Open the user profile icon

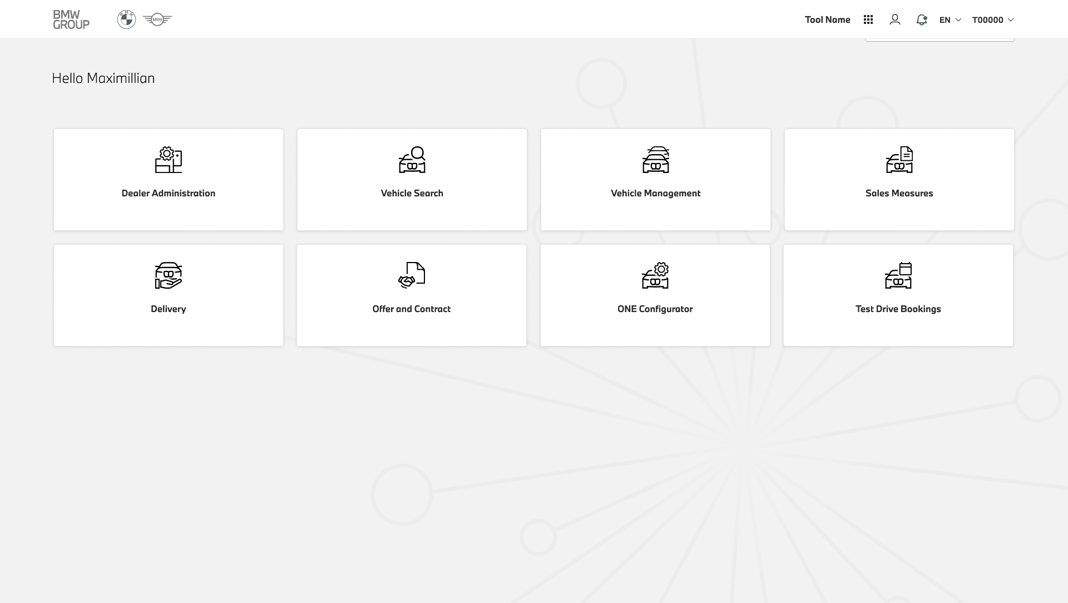click(895, 19)
